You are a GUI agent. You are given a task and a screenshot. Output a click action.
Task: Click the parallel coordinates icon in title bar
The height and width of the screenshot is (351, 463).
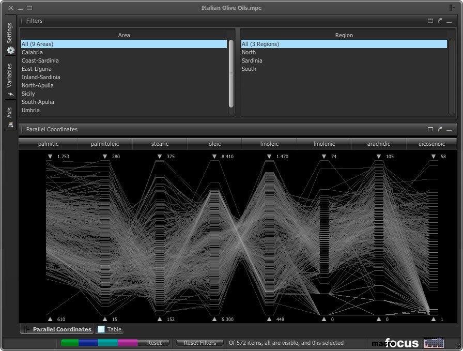click(452, 8)
